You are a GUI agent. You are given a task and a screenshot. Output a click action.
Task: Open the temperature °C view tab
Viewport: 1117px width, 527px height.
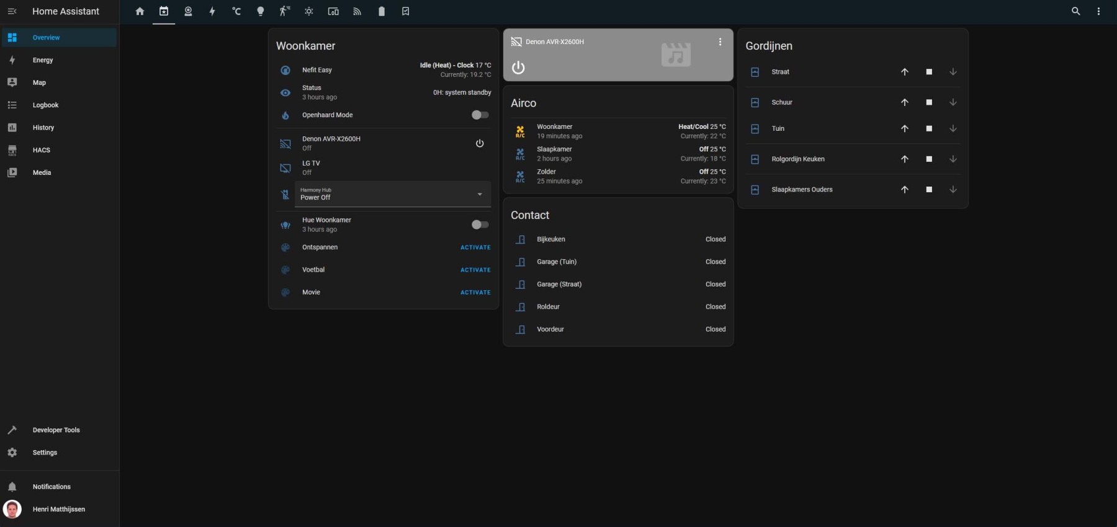(236, 11)
